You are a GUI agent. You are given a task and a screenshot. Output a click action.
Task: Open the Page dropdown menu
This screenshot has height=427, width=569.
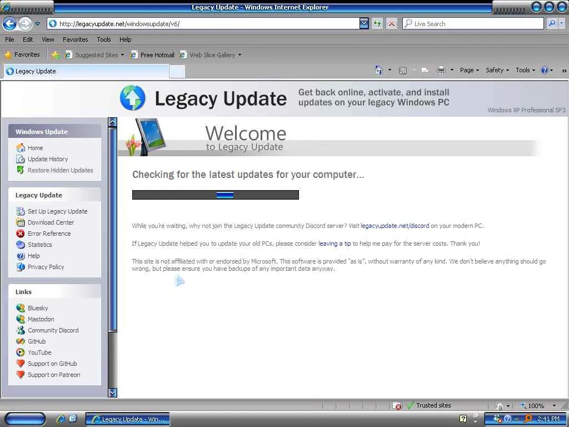click(469, 71)
